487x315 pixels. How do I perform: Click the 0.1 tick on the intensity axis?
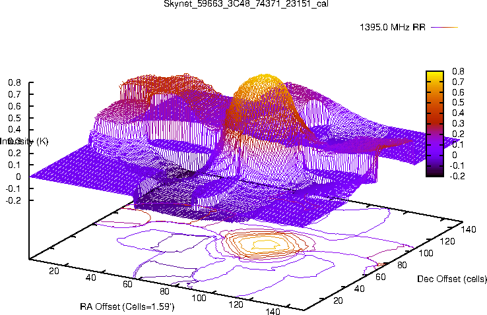[x=15, y=165]
